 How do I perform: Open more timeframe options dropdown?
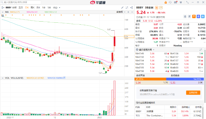[60, 8]
